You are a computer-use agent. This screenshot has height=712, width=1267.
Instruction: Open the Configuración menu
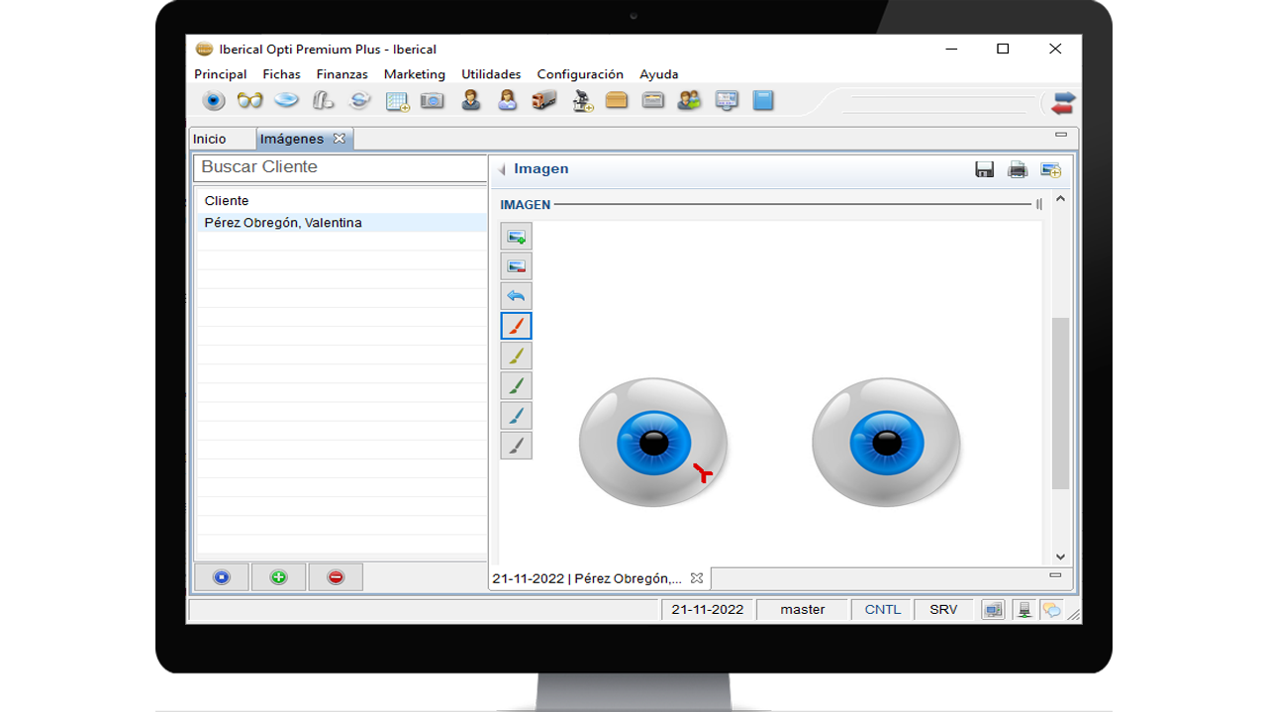(x=580, y=74)
